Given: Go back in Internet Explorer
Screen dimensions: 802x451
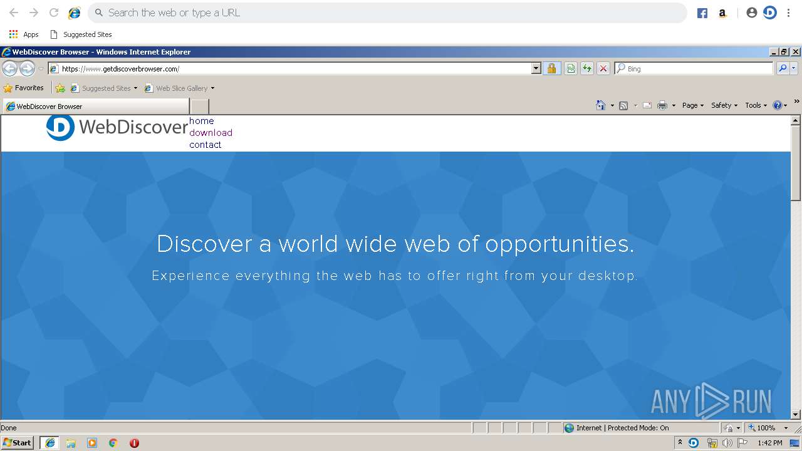Looking at the screenshot, I should [9, 68].
